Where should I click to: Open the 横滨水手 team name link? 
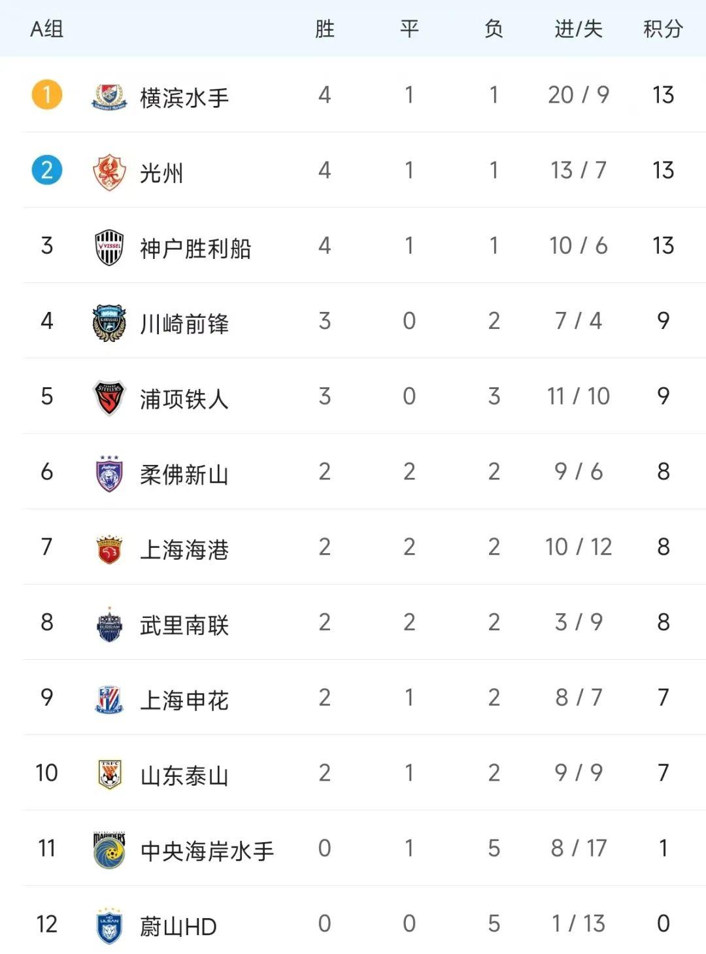[x=184, y=98]
